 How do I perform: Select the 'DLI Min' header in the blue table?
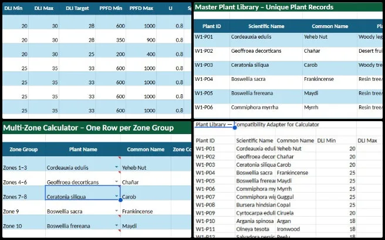[x=13, y=8]
